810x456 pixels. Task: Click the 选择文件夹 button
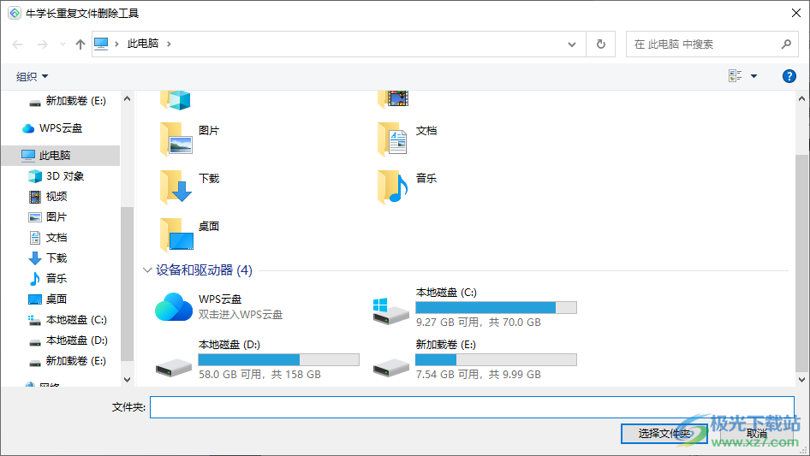pos(664,434)
